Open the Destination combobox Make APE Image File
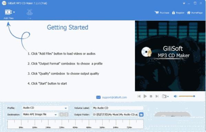This screenshot has height=132, width=206. pos(40,114)
